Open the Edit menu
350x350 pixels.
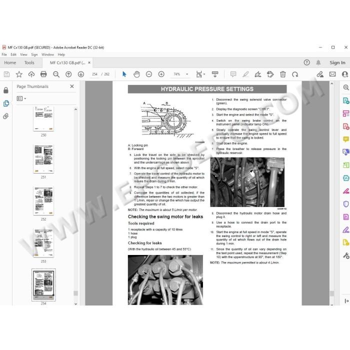click(x=13, y=54)
